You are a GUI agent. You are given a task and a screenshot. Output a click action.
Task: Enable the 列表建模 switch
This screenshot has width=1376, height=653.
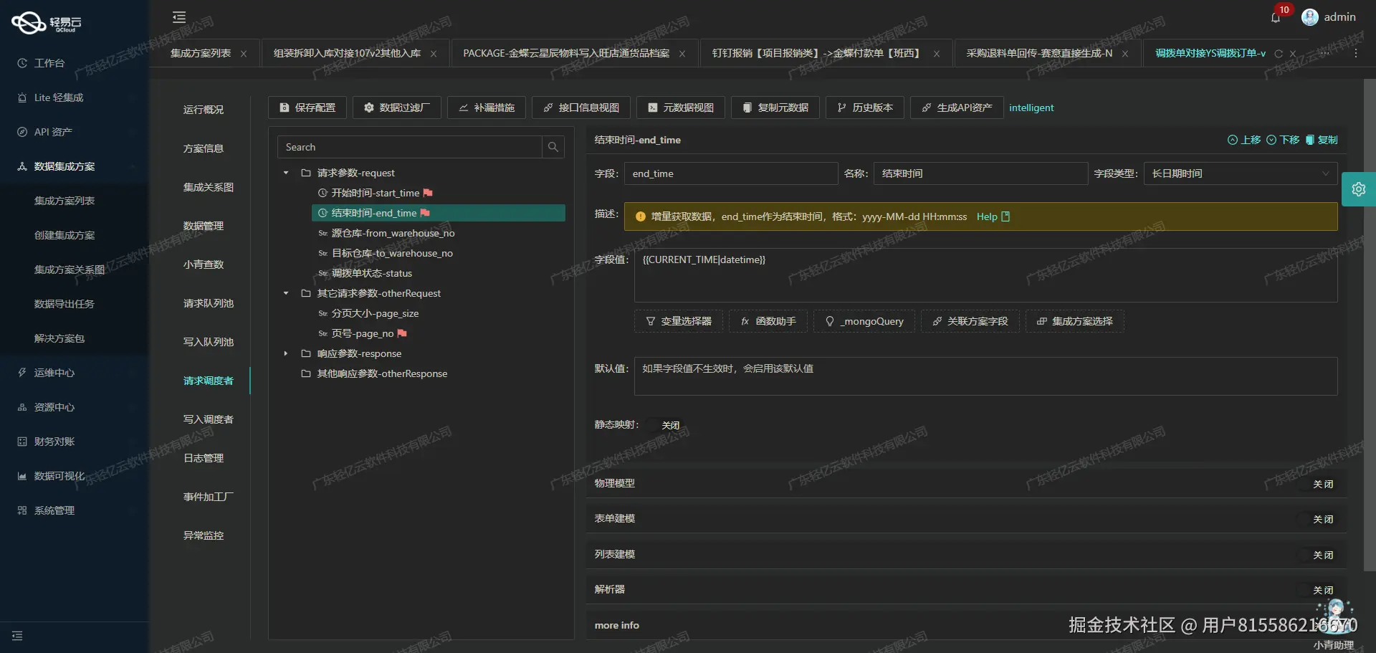point(1317,555)
